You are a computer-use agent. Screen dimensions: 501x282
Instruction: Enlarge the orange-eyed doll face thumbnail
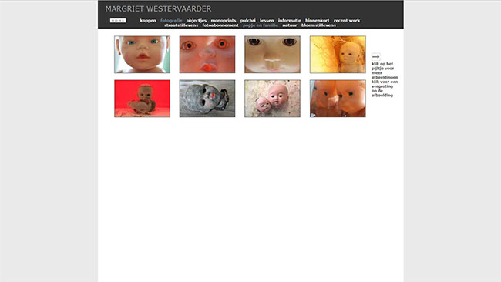207,55
